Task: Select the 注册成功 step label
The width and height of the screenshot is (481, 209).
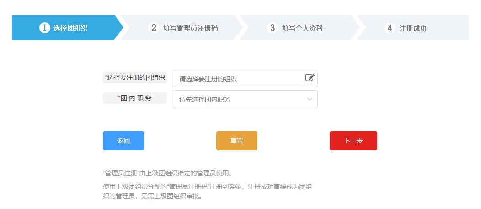Action: [x=413, y=28]
